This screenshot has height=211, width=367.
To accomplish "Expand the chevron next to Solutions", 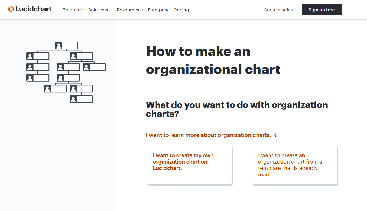I will [x=111, y=10].
